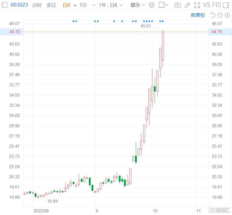Open the VS comparison feature
The height and width of the screenshot is (215, 232).
pyautogui.click(x=207, y=5)
